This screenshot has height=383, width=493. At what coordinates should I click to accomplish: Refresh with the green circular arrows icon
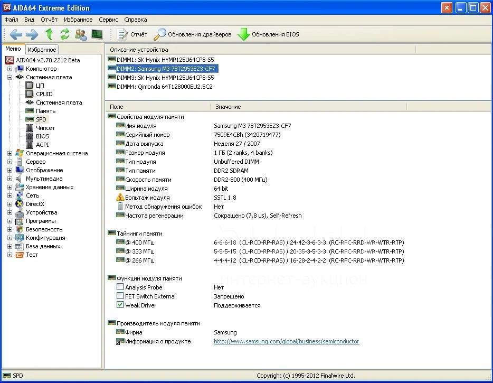click(65, 34)
